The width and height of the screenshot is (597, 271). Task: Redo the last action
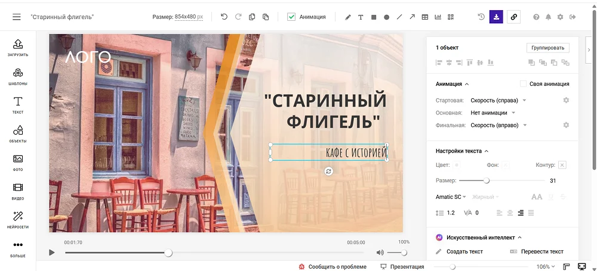click(238, 17)
